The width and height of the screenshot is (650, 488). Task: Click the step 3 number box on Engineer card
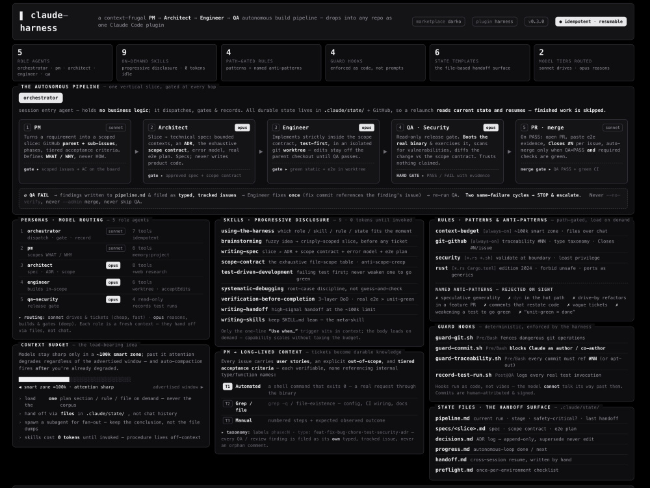point(276,128)
